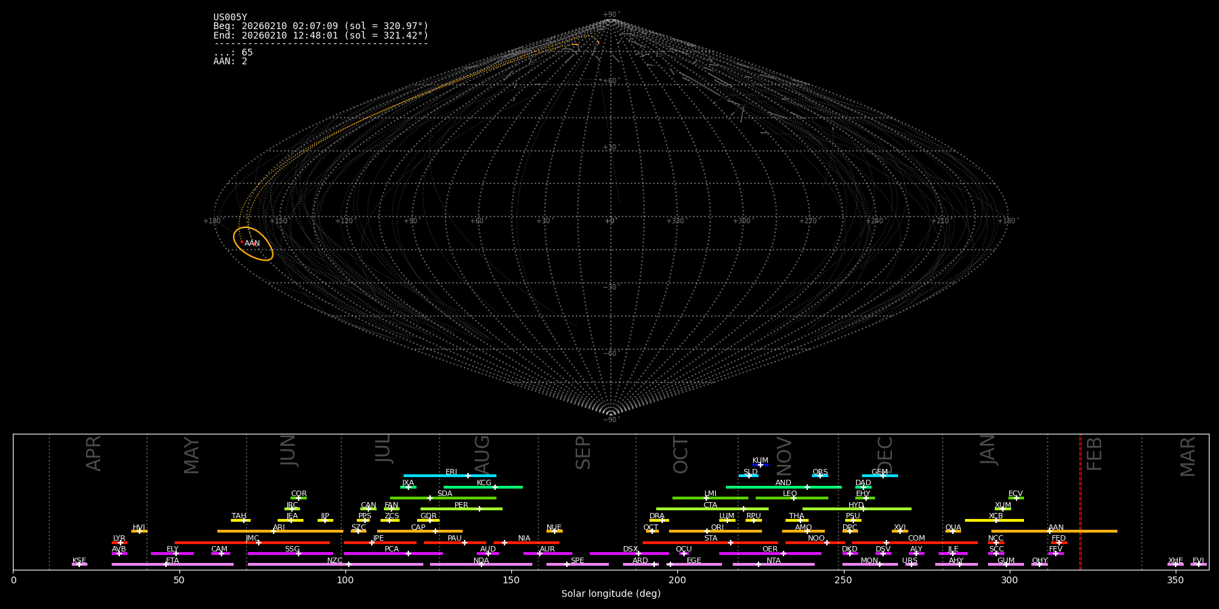1219x609 pixels.
Task: Select the 'AAN: 2' count line
Action: point(230,62)
